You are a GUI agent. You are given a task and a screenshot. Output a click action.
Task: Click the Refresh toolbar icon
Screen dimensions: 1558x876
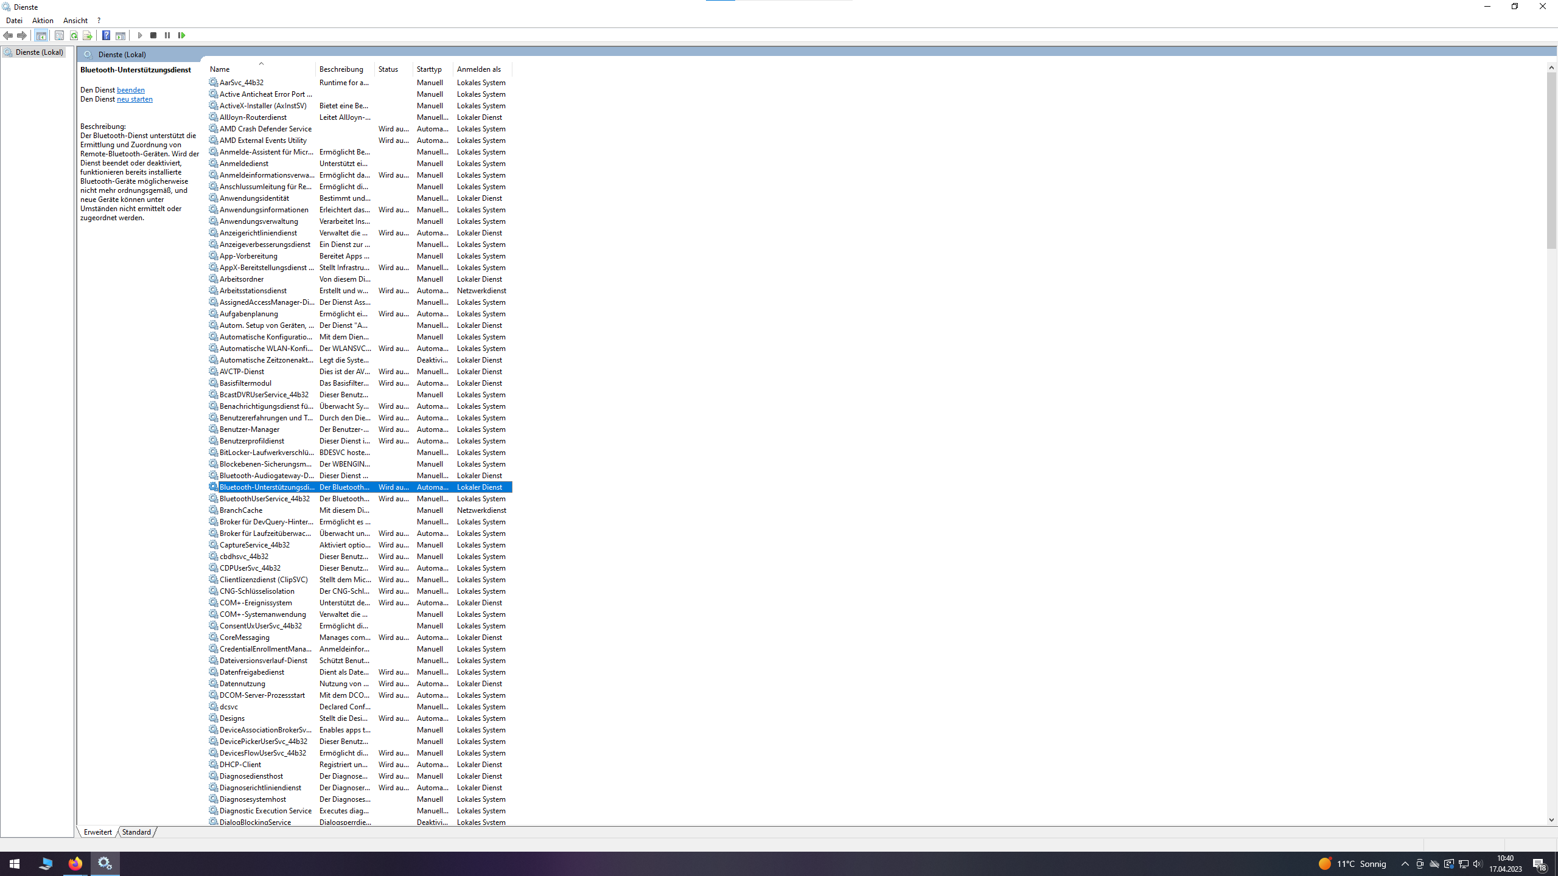coord(74,35)
